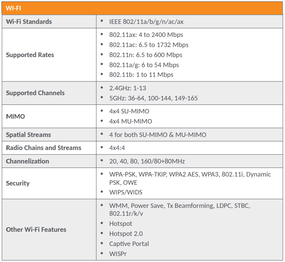285x262 pixels.
Task: Click the Security row label
Action: tap(18, 183)
